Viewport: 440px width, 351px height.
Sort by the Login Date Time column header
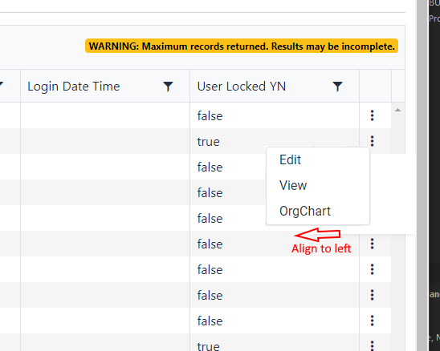[74, 87]
